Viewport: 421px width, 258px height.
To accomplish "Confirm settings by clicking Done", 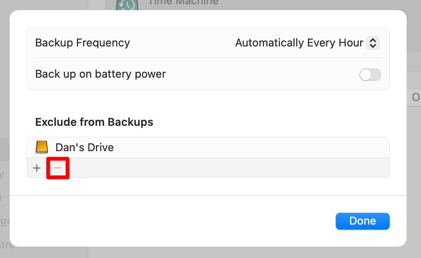I will [362, 221].
